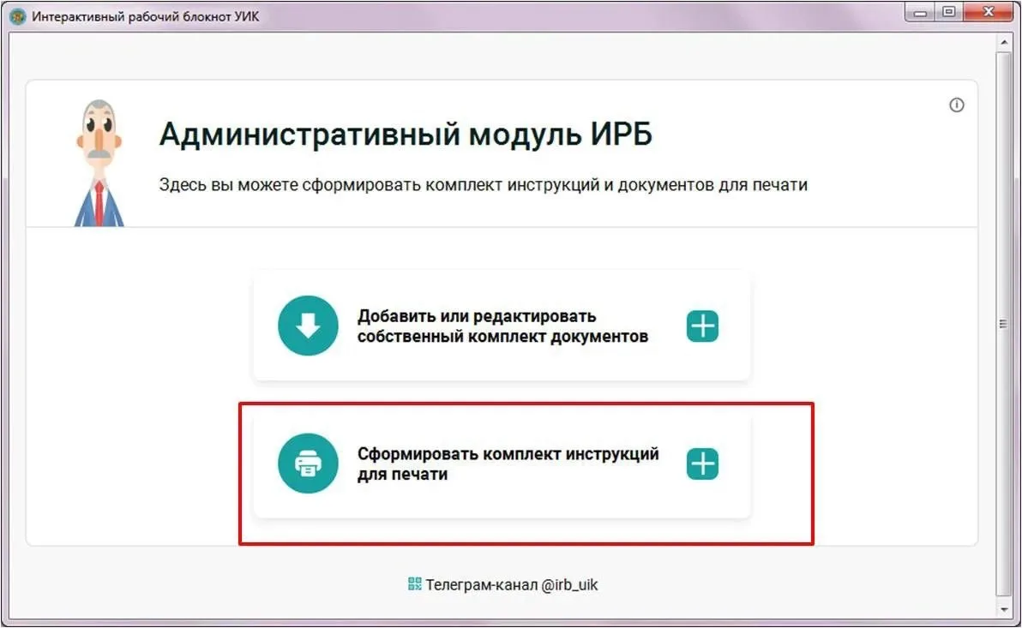The height and width of the screenshot is (628, 1022).
Task: Click text 'Здесь вы можете сформировать комплект инструкций'
Action: (x=378, y=185)
